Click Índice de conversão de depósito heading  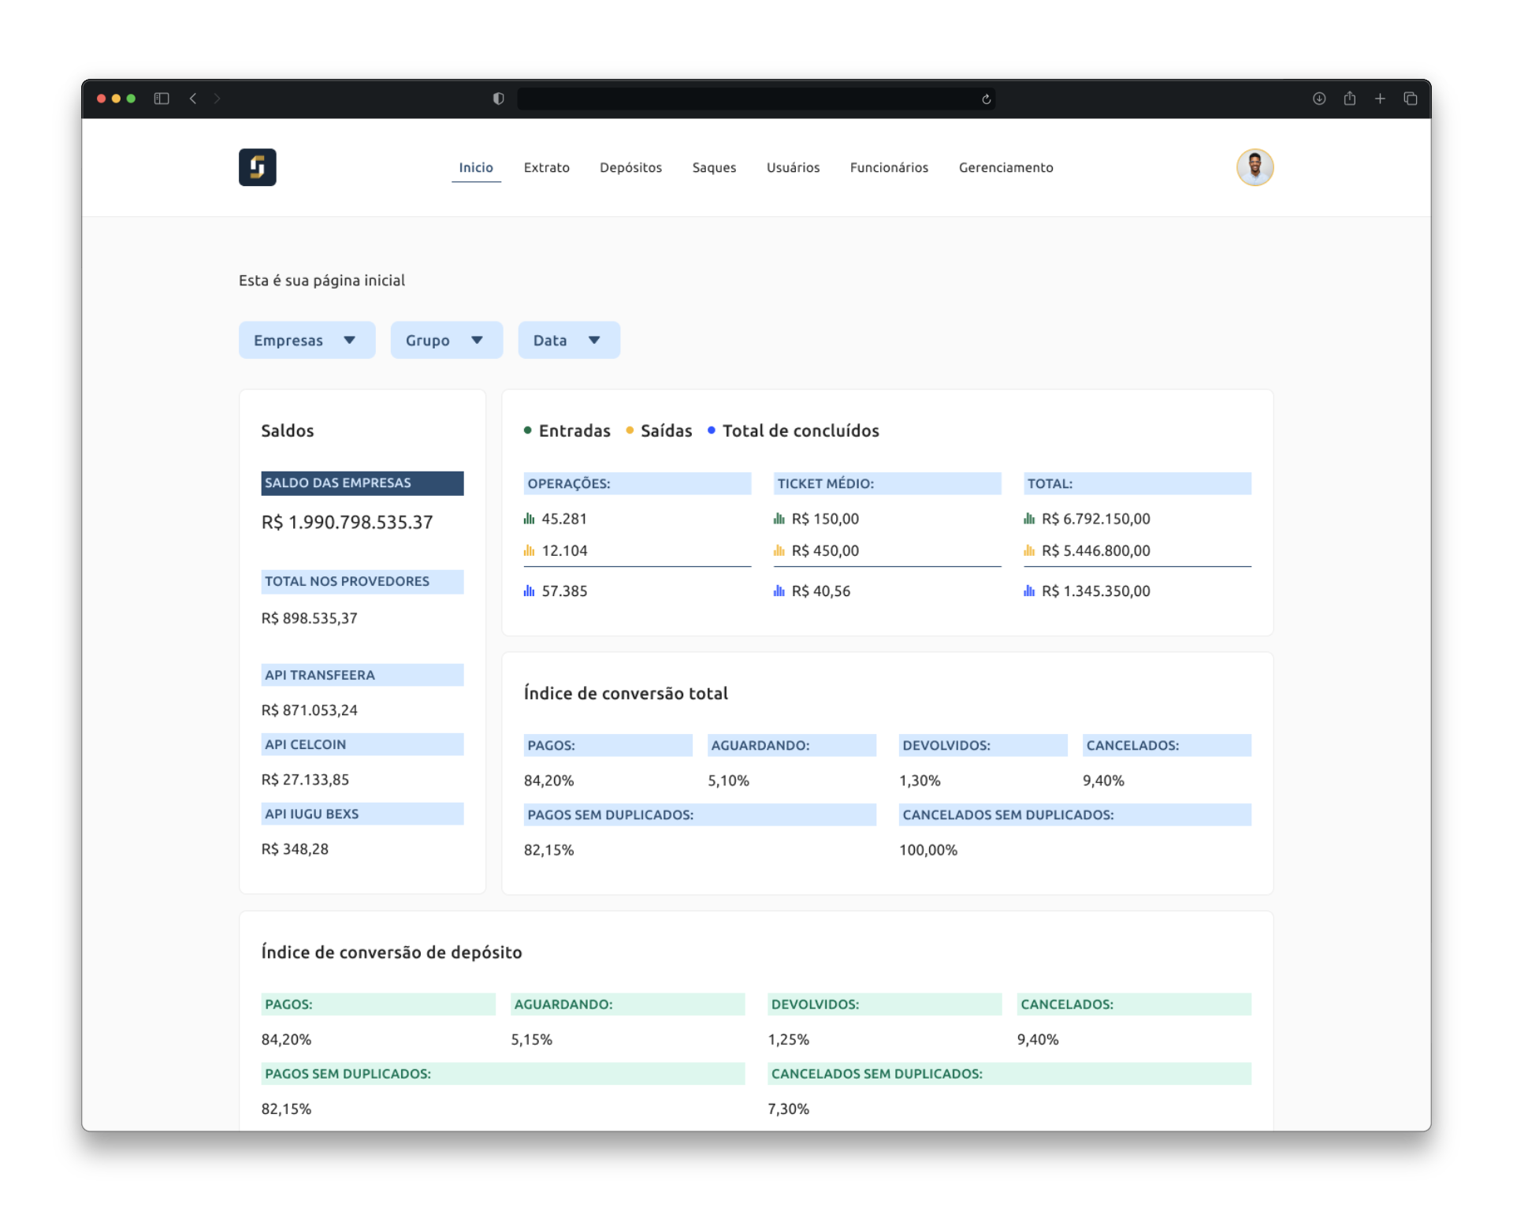pos(392,952)
